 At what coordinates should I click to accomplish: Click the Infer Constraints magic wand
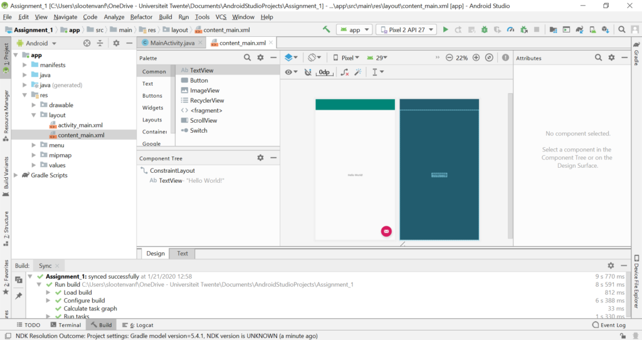coord(358,72)
